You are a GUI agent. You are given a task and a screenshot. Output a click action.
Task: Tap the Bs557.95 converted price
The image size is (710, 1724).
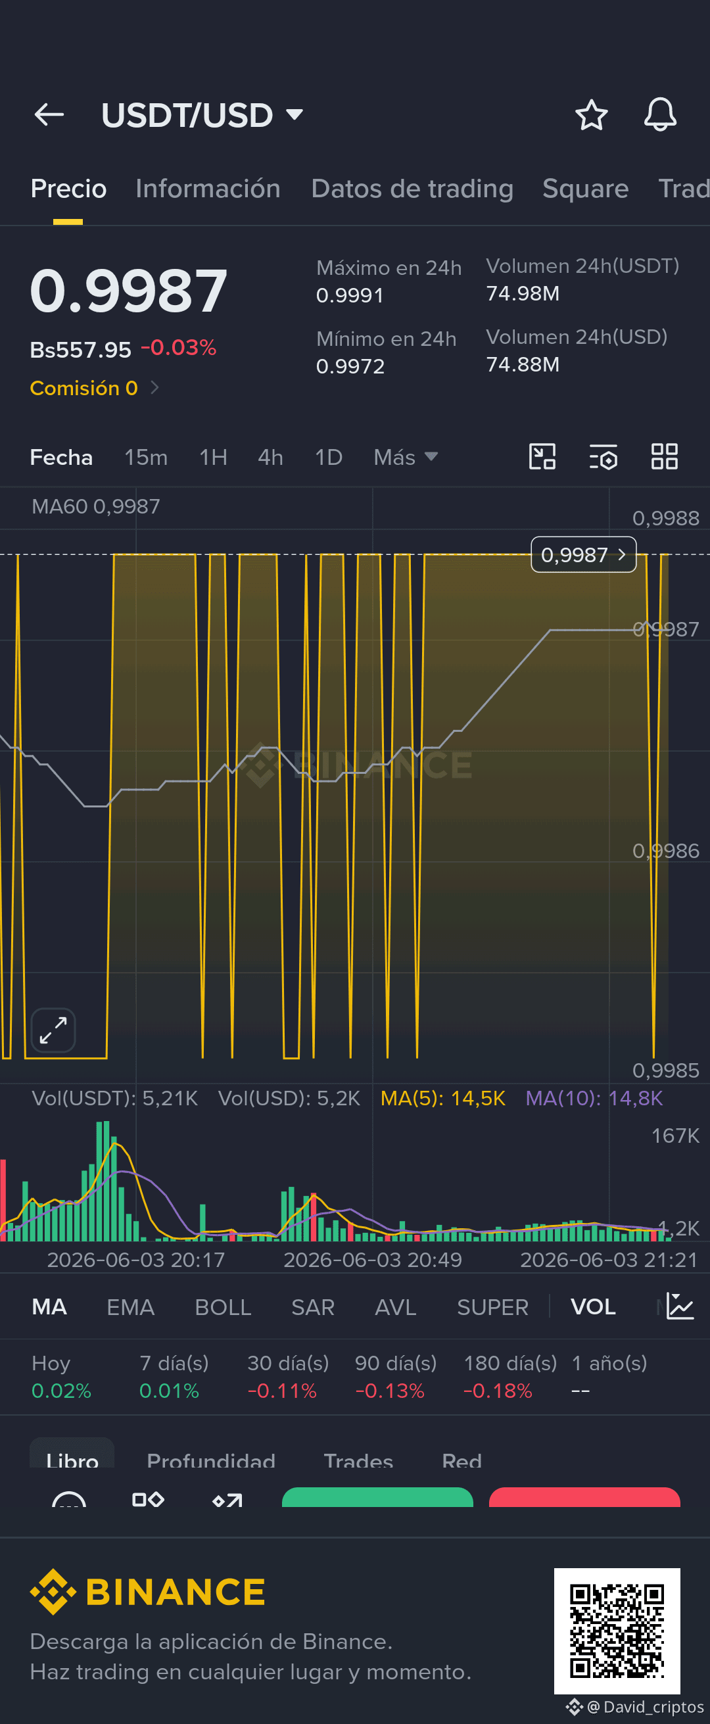[x=80, y=349]
